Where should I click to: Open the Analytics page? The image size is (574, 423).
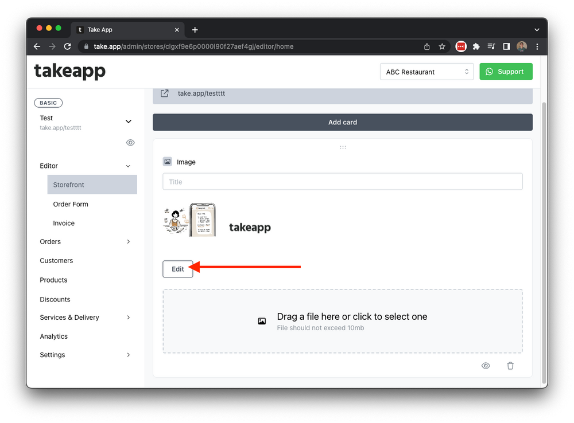[54, 336]
